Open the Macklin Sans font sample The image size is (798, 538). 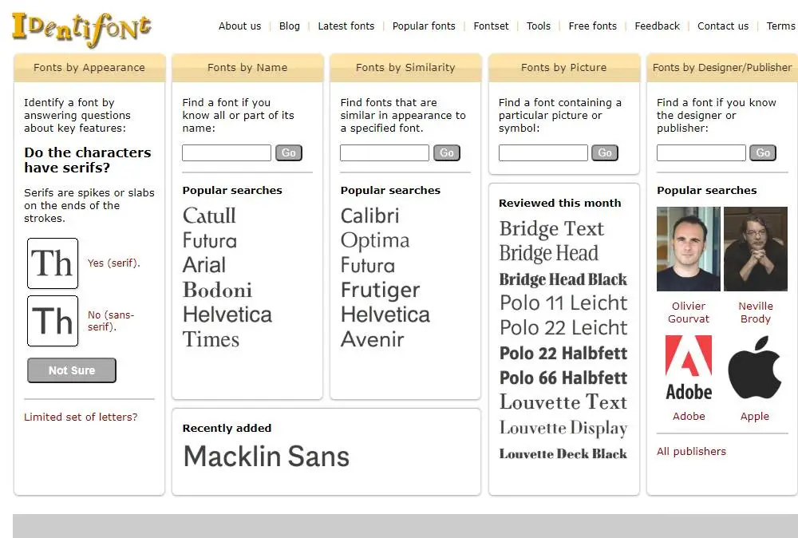[267, 457]
